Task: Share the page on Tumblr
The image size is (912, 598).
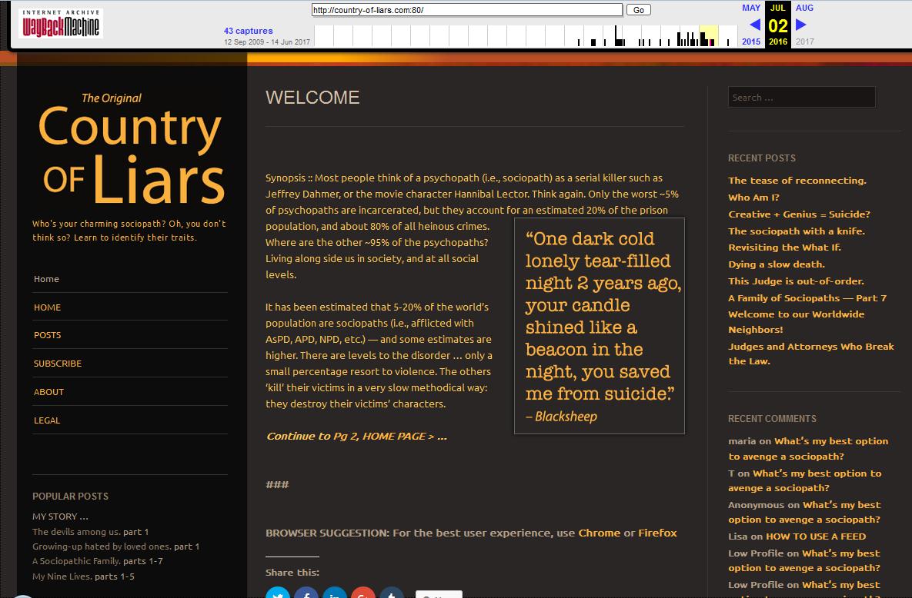Action: (392, 594)
